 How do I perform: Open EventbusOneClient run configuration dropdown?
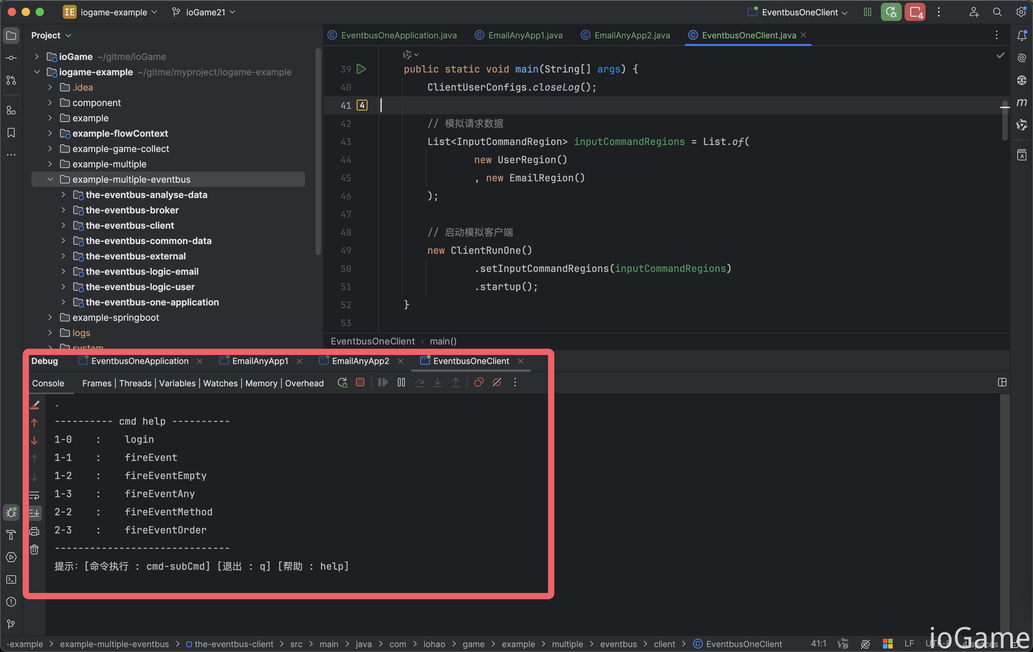[798, 13]
